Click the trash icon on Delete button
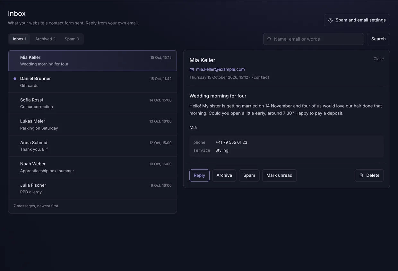Screen dimensions: 398x271 pyautogui.click(x=361, y=175)
